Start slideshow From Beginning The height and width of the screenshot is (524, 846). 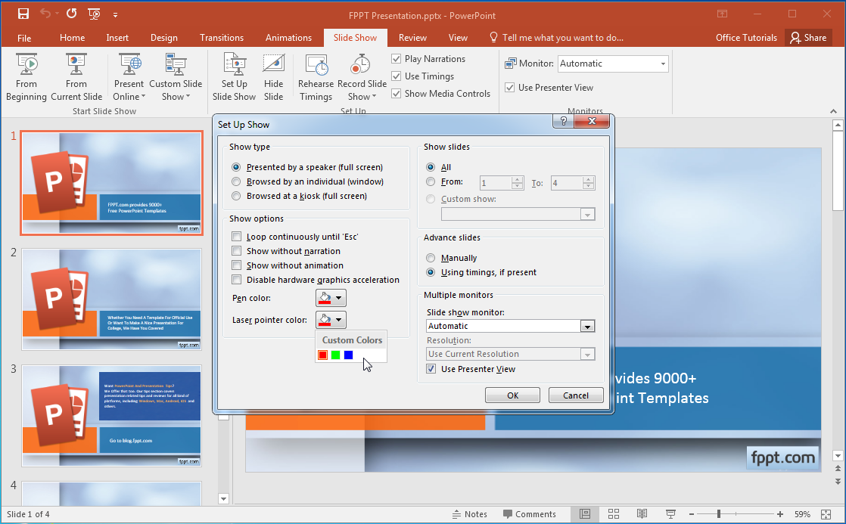click(26, 76)
